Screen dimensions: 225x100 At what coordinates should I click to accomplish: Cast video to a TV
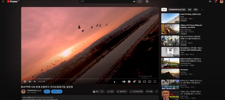click(150, 82)
